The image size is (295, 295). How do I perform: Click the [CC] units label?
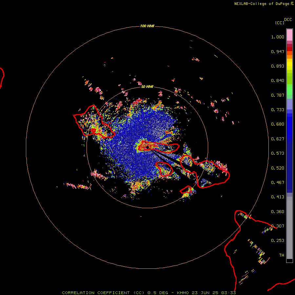pos(280,23)
